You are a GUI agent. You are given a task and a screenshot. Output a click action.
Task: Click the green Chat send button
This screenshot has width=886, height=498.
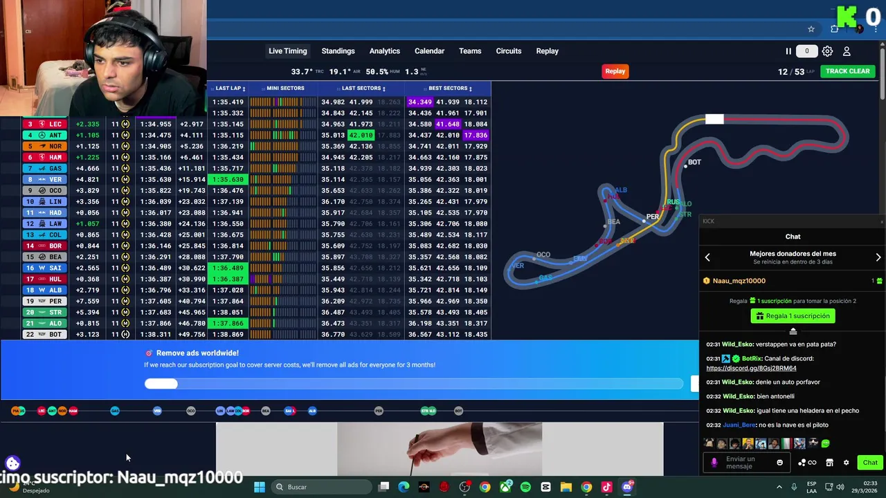point(870,463)
